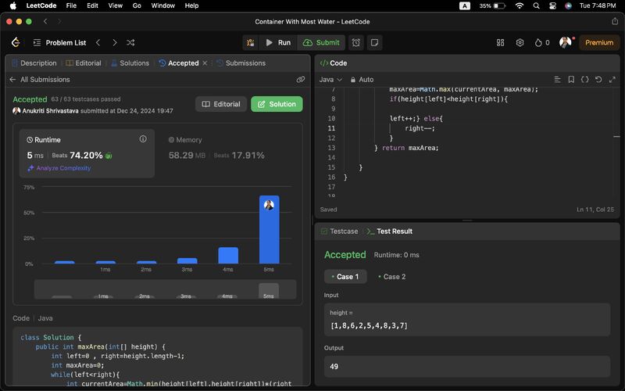Open the Help menu
The image size is (625, 391).
click(191, 5)
